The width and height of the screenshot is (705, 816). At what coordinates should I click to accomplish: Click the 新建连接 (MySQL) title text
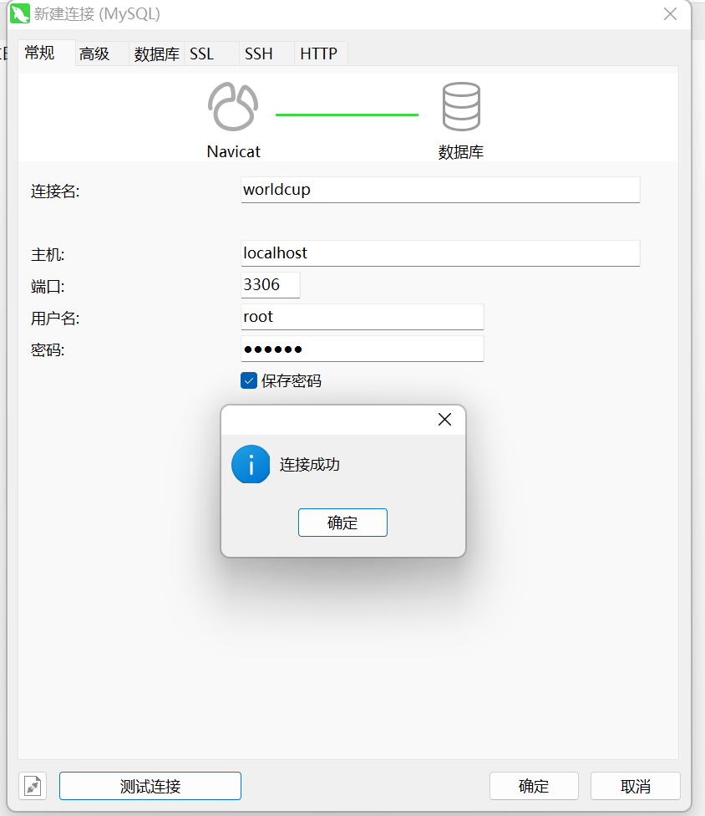[97, 14]
